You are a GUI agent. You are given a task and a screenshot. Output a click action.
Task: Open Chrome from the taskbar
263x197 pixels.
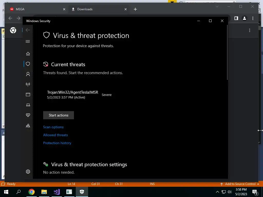pyautogui.click(x=32, y=192)
